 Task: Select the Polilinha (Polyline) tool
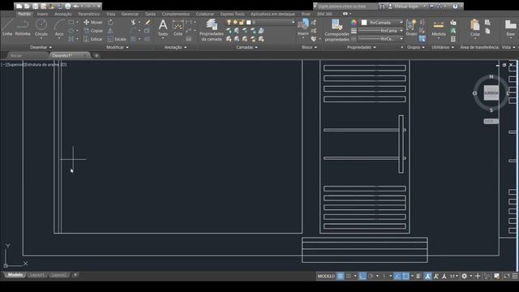click(23, 28)
